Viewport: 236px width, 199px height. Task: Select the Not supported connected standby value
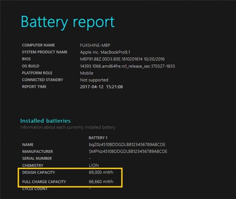click(94, 80)
